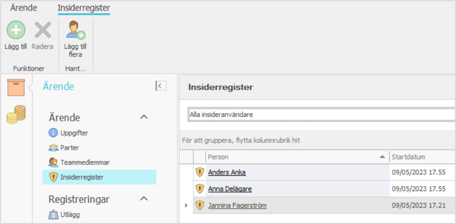Open Anna Delägare person link
This screenshot has width=456, height=224.
click(230, 188)
